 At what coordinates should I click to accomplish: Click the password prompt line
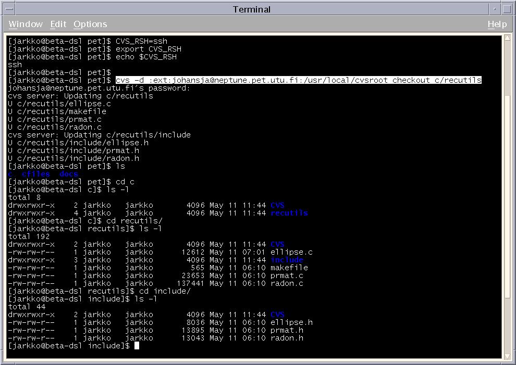click(x=99, y=88)
